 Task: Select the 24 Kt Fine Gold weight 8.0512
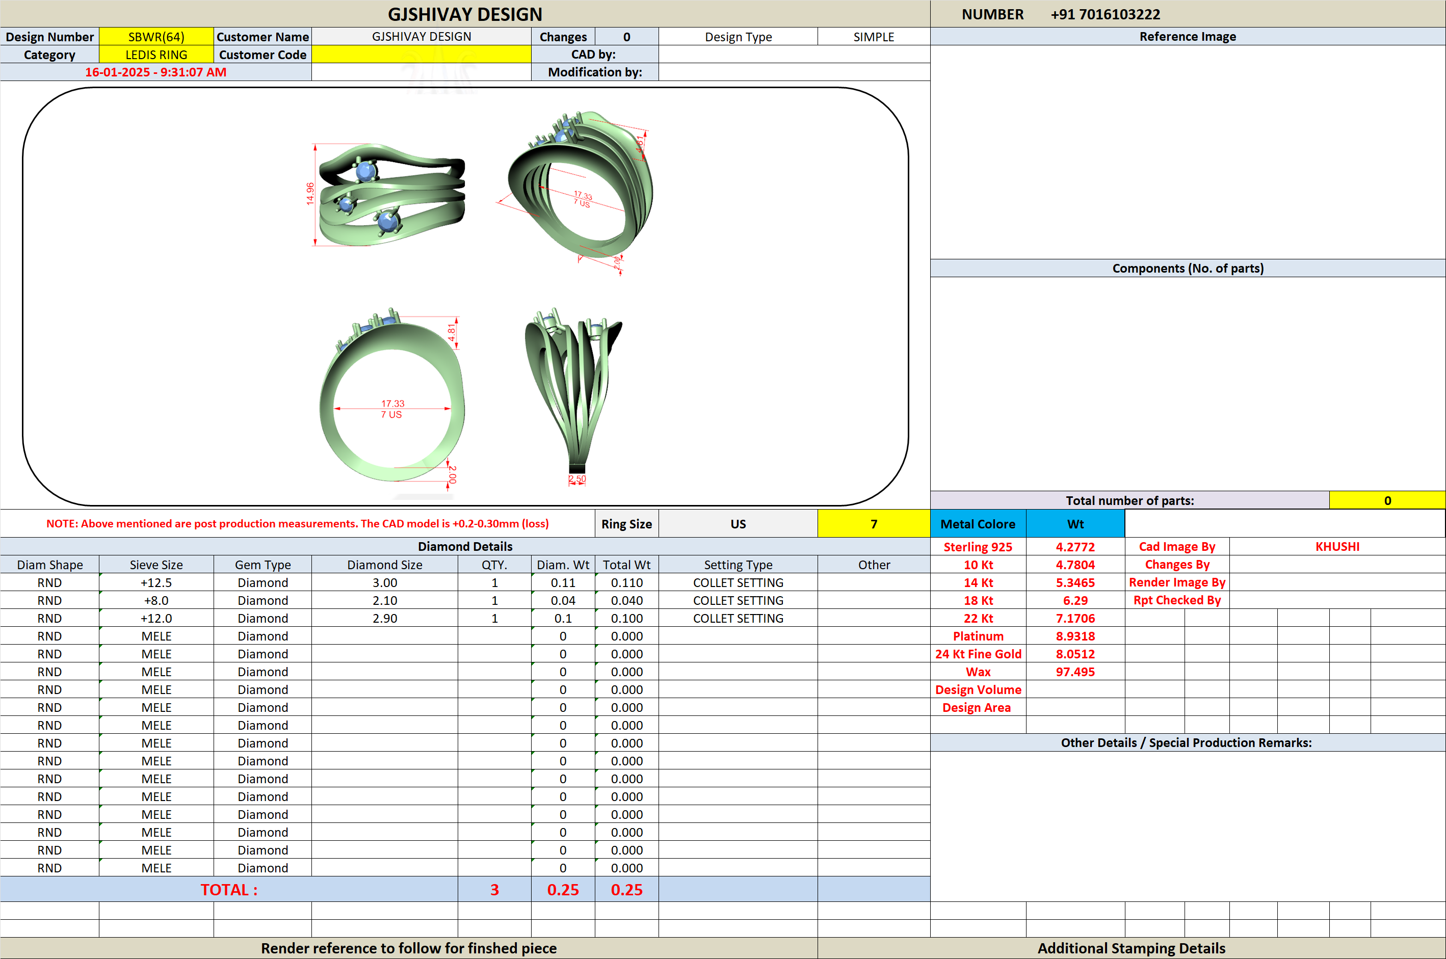(x=1075, y=654)
